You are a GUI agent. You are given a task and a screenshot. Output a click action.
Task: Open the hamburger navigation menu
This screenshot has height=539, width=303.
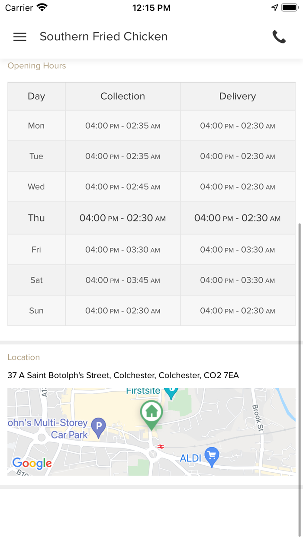coord(20,37)
